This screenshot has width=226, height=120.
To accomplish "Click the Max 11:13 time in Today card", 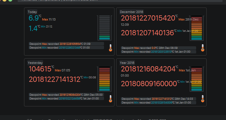I will pyautogui.click(x=49, y=19).
